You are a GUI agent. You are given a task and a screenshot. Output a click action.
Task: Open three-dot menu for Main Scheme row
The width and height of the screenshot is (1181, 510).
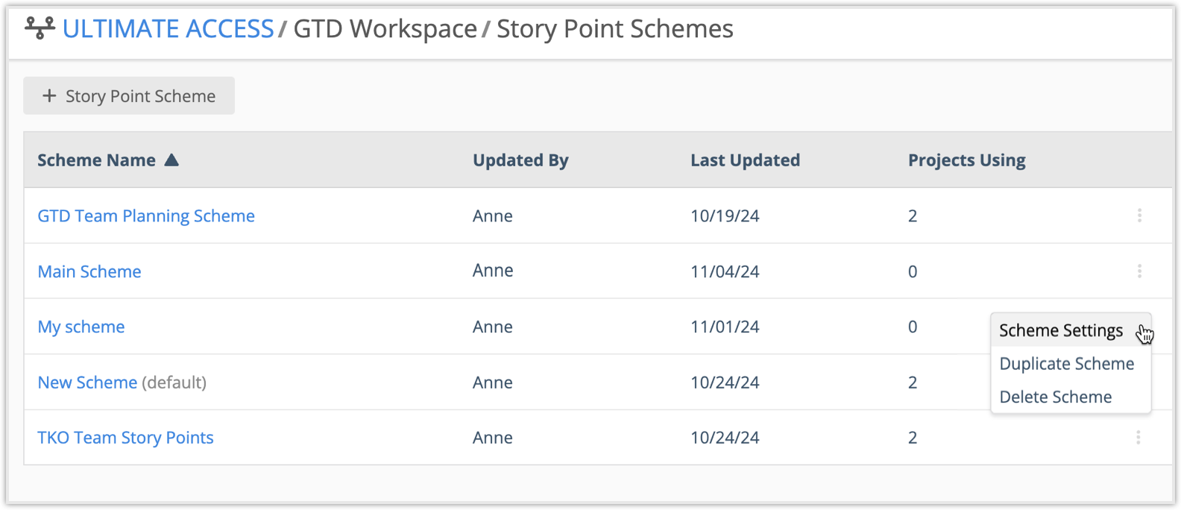pyautogui.click(x=1139, y=271)
